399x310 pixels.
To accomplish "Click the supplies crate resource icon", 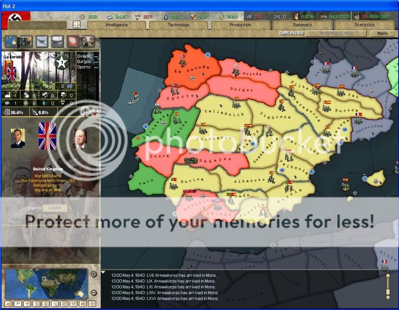I will coord(194,17).
